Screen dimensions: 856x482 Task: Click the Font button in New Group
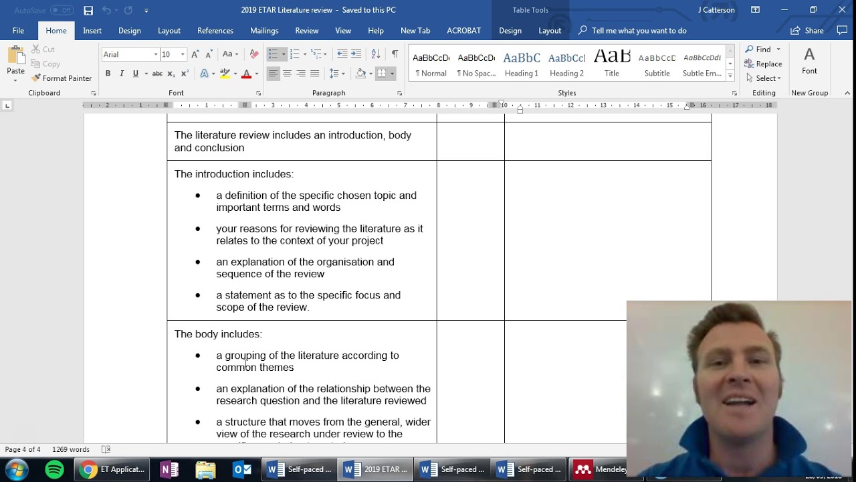(809, 62)
